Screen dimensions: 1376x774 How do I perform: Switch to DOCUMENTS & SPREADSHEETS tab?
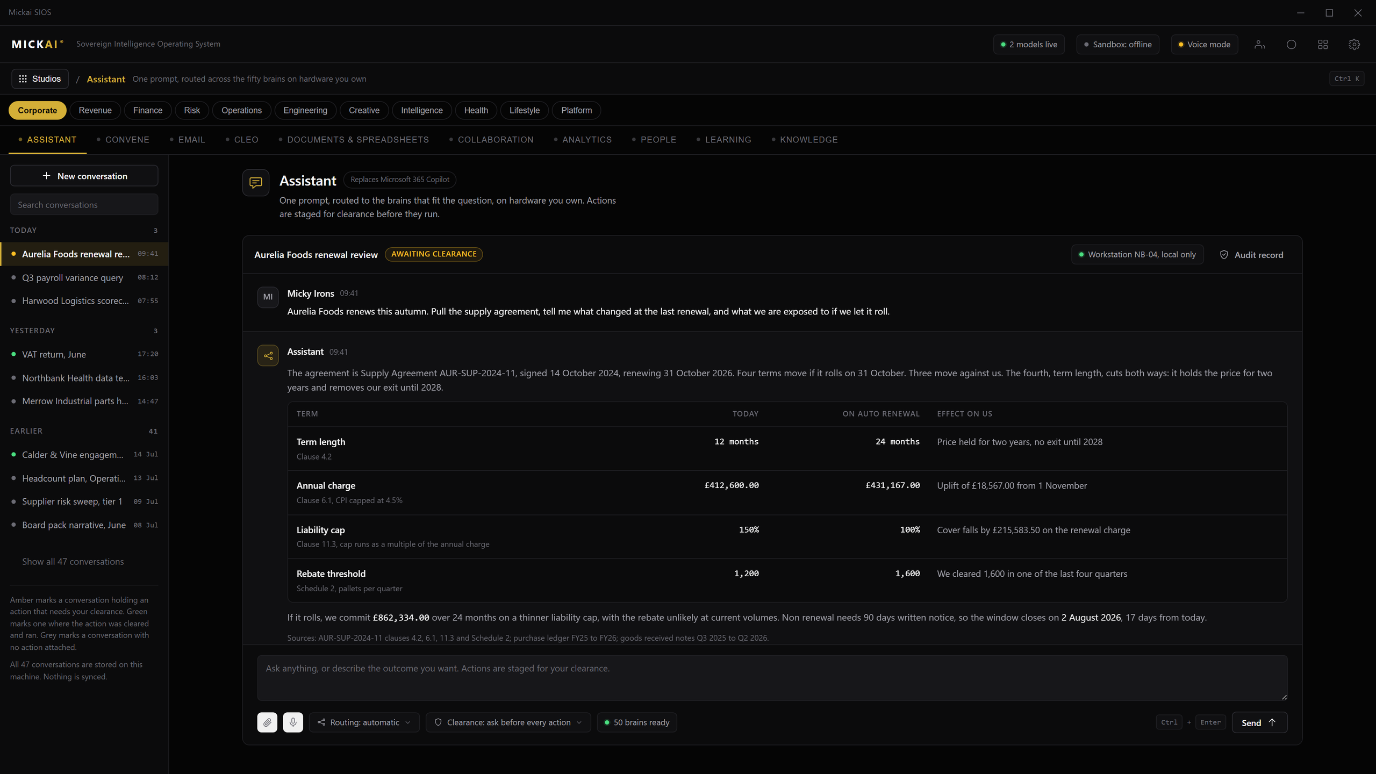point(354,140)
